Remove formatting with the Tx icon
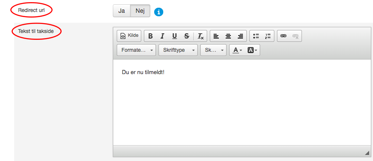373x161 pixels. (201, 36)
